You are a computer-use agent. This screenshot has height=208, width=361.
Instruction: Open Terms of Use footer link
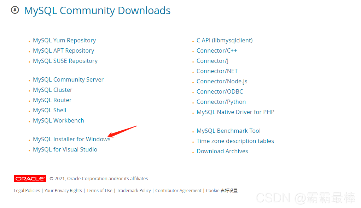pos(99,191)
